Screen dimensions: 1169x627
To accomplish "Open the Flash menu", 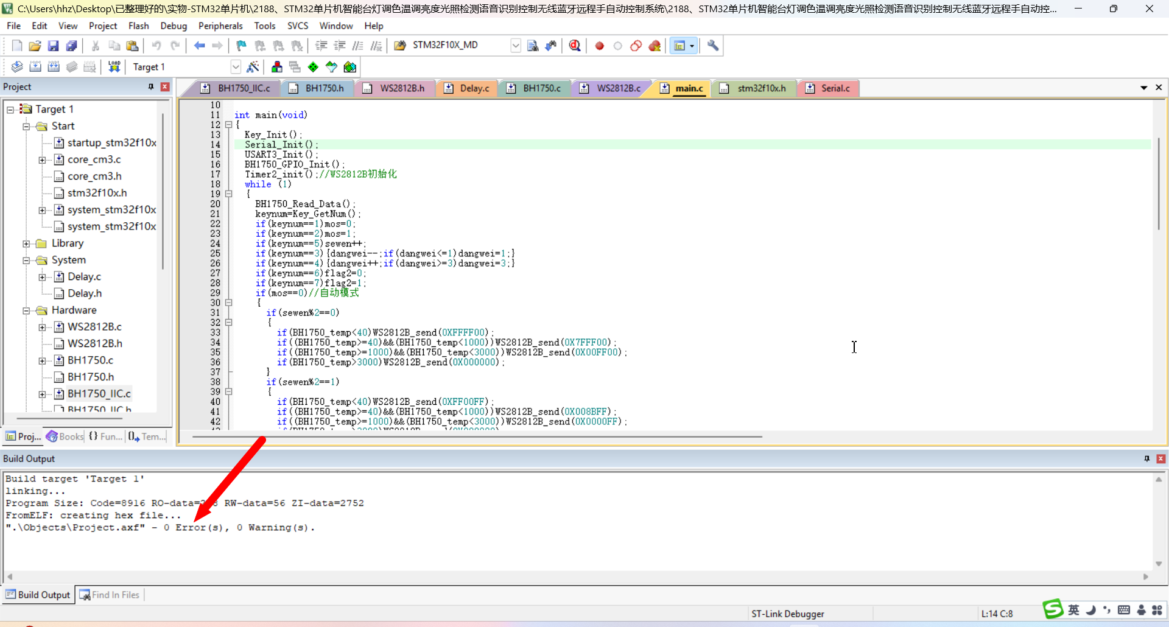I will 138,26.
